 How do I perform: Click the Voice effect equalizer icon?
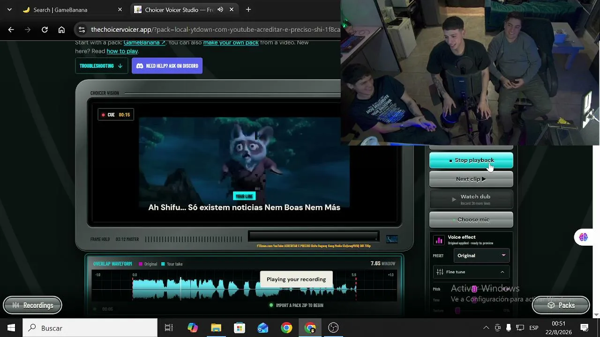(439, 240)
